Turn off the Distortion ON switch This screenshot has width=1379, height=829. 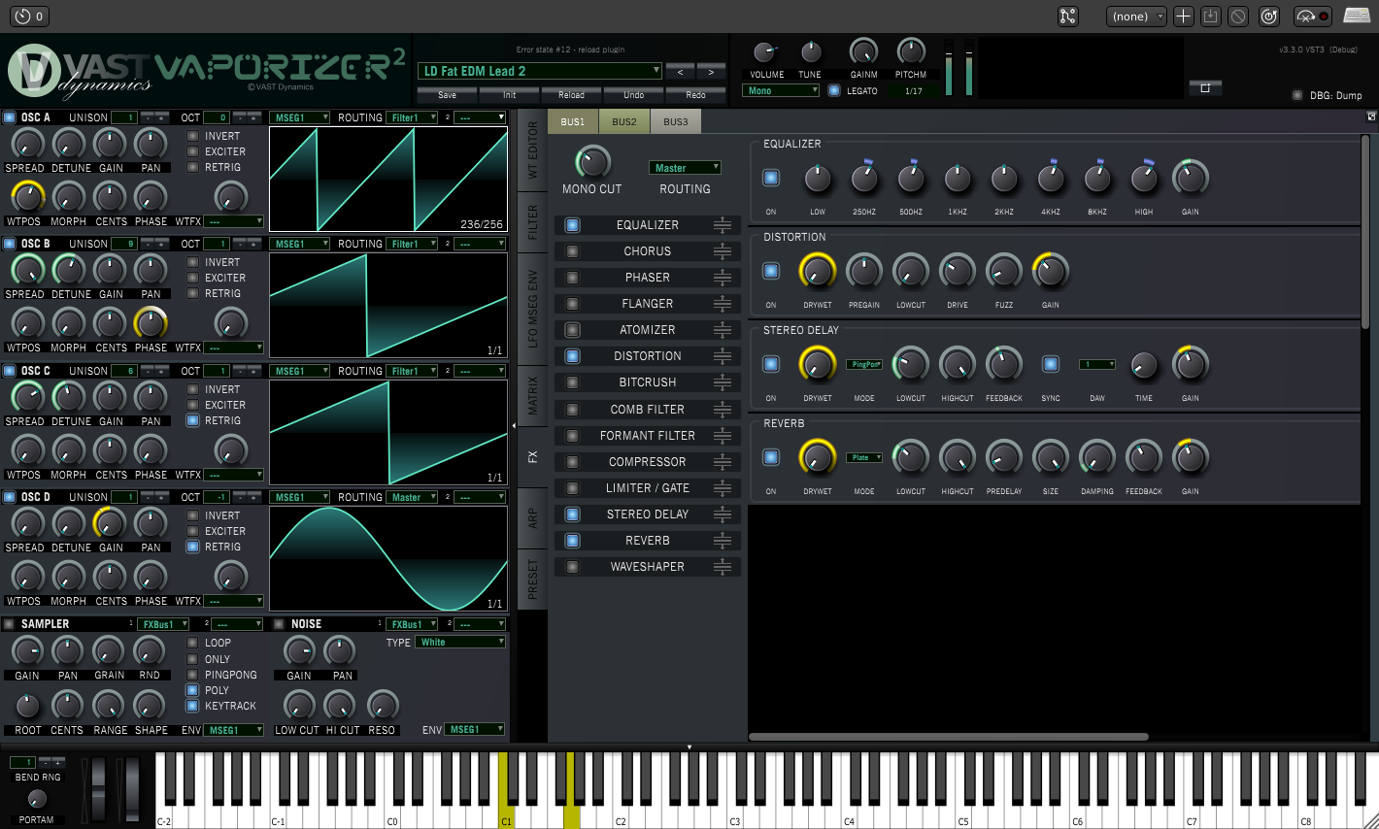click(x=771, y=271)
